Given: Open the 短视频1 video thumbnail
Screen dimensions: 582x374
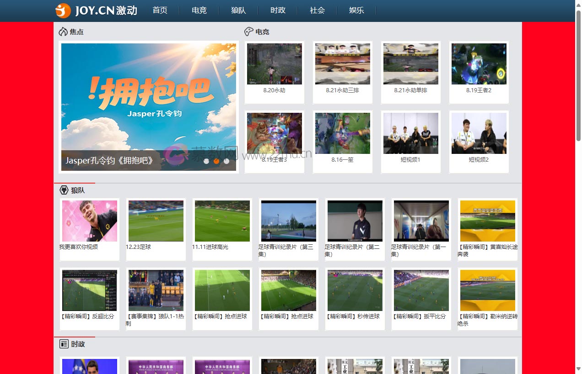Looking at the screenshot, I should [x=410, y=133].
